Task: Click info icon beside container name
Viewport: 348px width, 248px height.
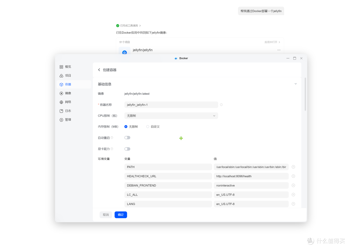Action: pyautogui.click(x=221, y=105)
